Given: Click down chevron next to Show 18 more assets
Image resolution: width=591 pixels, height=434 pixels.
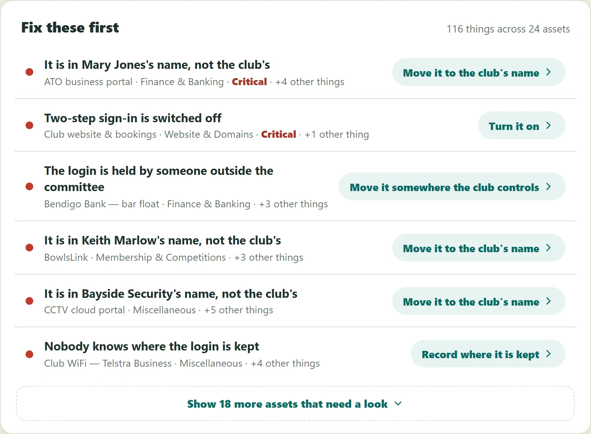Looking at the screenshot, I should click(x=398, y=404).
